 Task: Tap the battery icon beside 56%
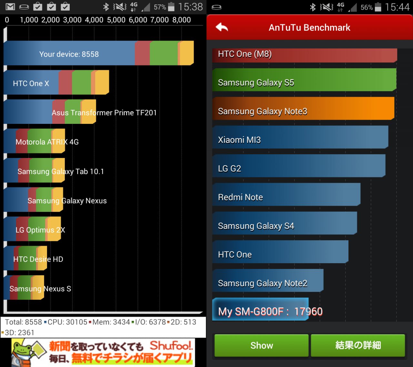(378, 7)
